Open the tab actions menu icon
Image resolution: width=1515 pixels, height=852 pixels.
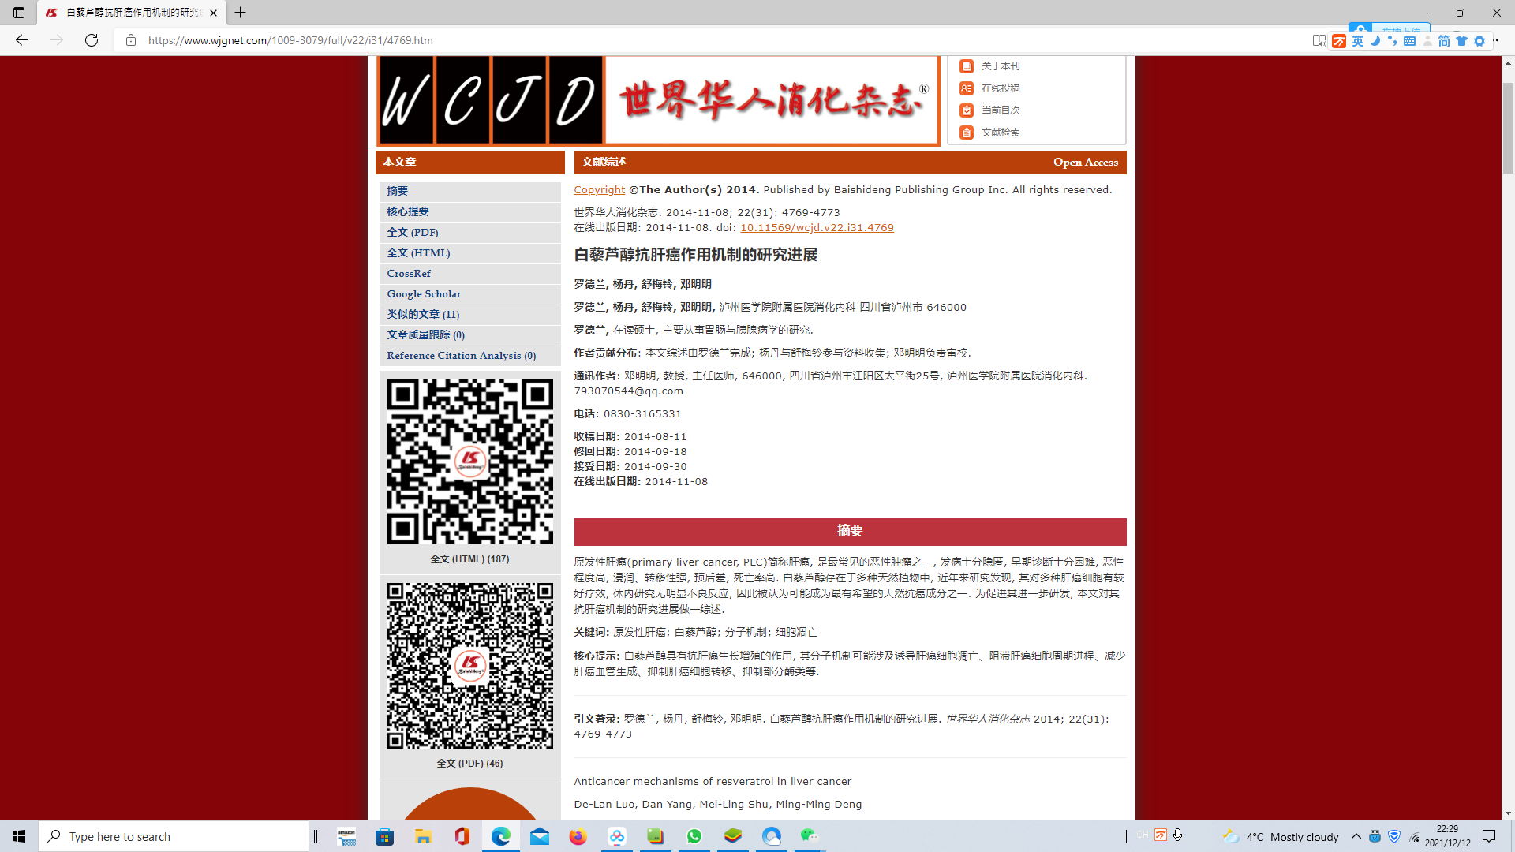19,13
